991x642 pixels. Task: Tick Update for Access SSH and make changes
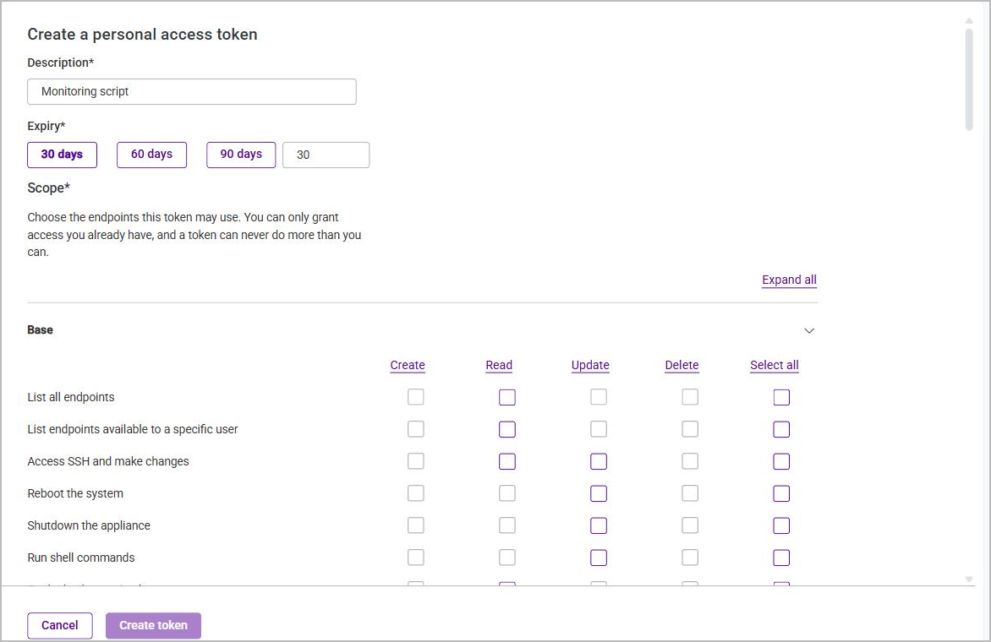(x=599, y=461)
